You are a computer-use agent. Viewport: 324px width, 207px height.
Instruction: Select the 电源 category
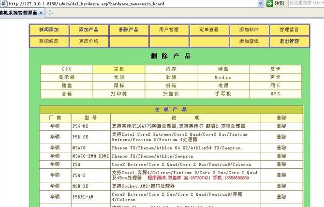coord(223,86)
